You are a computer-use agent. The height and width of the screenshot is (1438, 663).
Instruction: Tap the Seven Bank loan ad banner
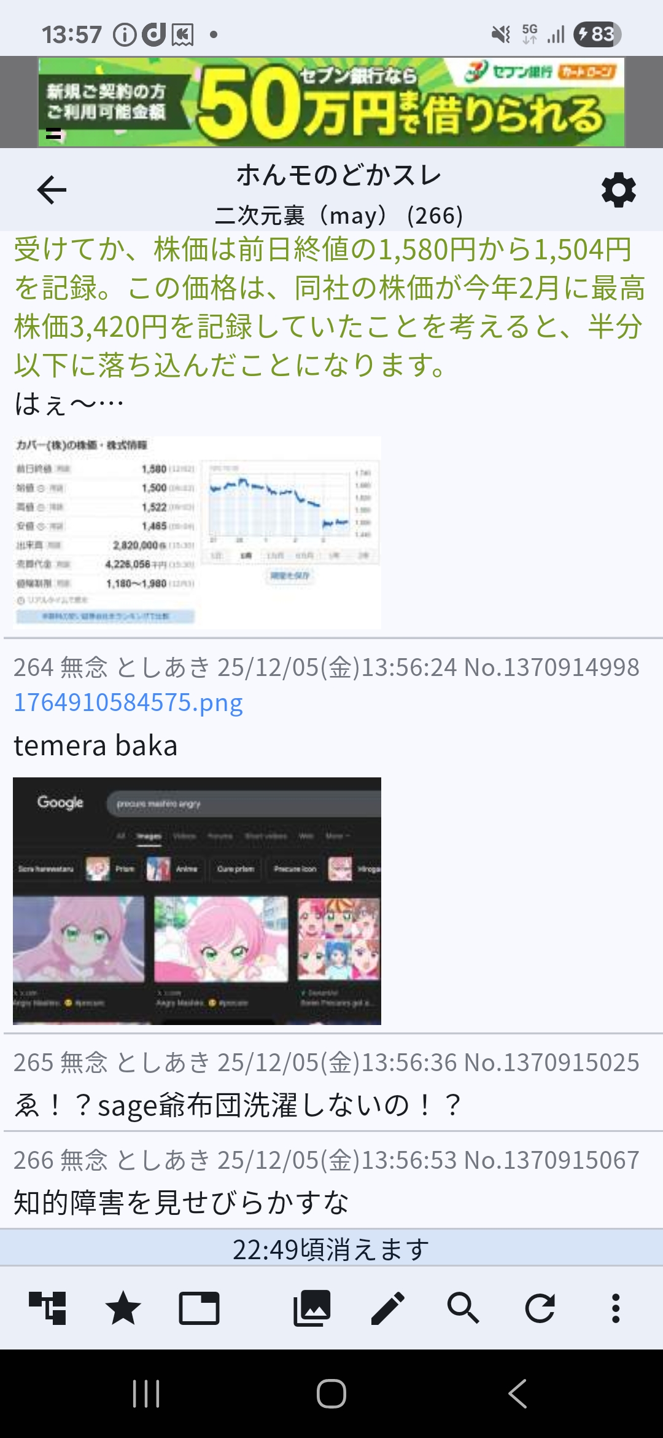331,102
